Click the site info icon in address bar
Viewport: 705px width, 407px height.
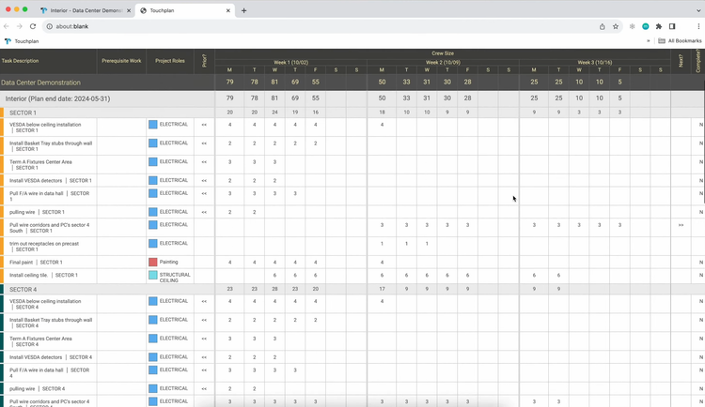(50, 26)
